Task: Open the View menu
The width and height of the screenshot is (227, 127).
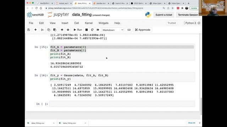Action: pyautogui.click(x=52, y=23)
